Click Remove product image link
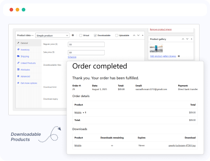Image resolution: width=210 pixels, height=161 pixels. pos(161,29)
